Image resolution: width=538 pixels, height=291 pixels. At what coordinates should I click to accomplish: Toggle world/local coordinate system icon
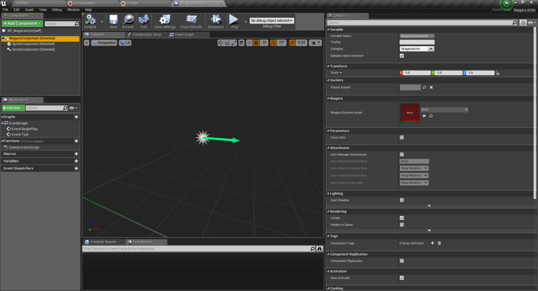pos(242,43)
